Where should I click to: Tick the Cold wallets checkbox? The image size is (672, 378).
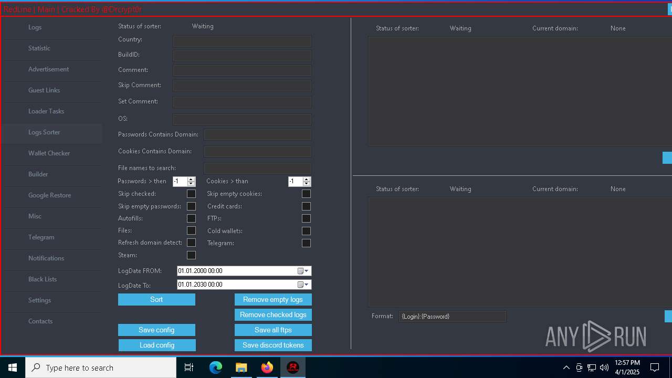point(306,231)
